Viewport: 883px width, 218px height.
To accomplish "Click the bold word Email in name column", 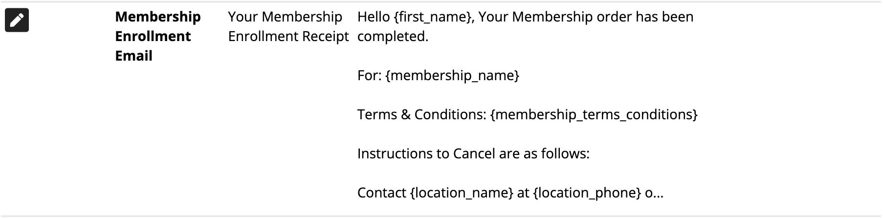I will tap(134, 56).
